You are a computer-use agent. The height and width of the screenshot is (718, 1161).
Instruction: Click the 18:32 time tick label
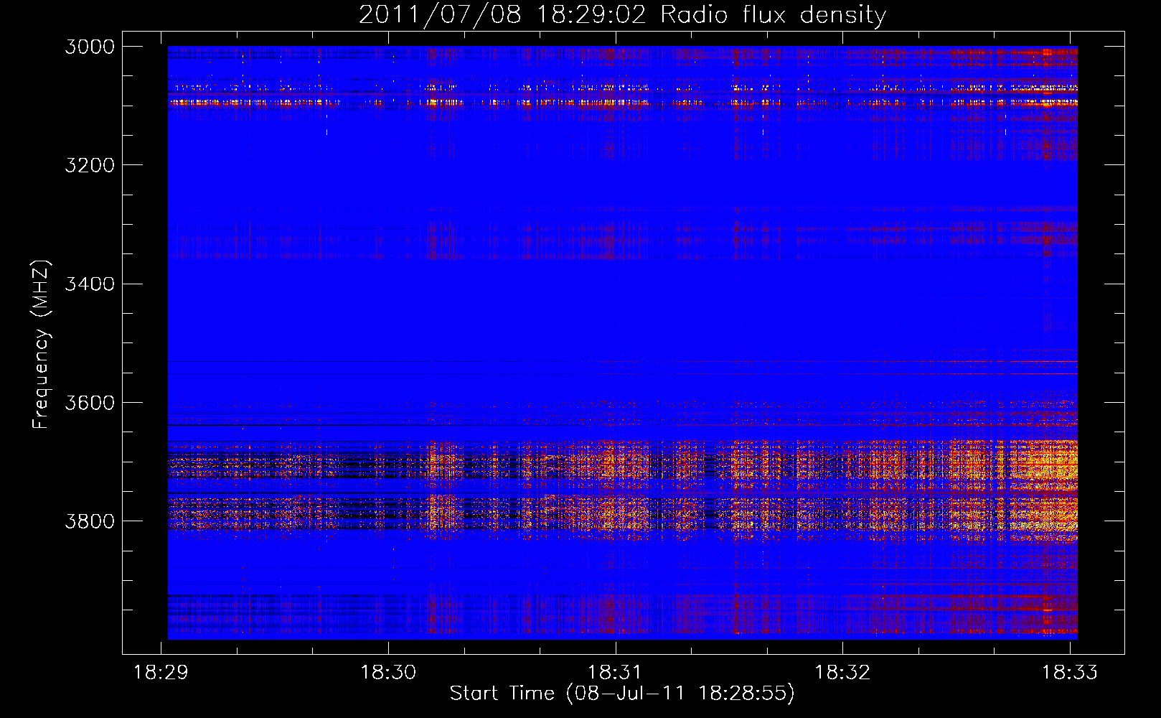(842, 672)
